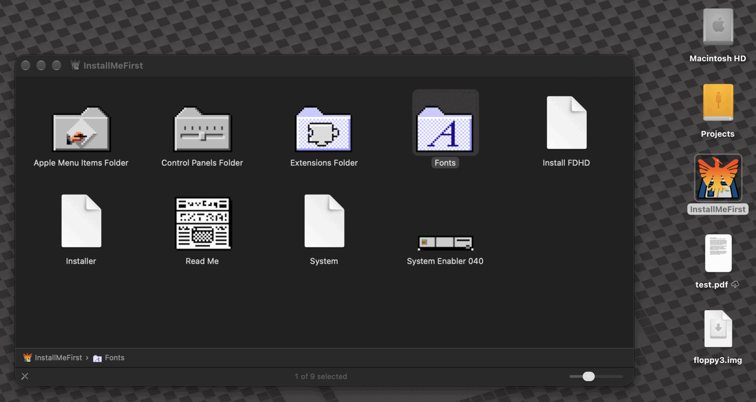Screen dimensions: 756x402
Task: Open the Read Me document icon
Action: (x=203, y=223)
